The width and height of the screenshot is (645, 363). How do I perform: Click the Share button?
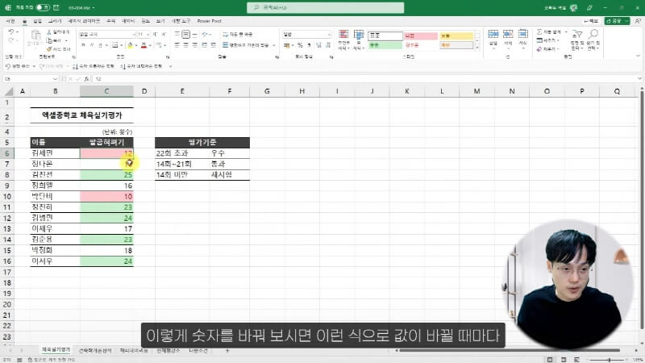point(617,21)
